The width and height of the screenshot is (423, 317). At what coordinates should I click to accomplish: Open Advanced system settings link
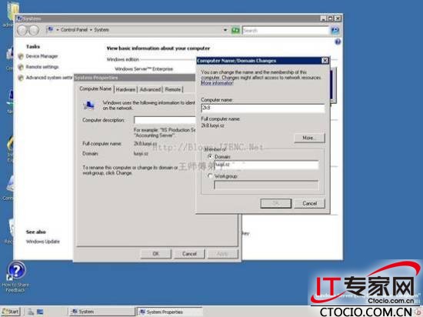(49, 78)
